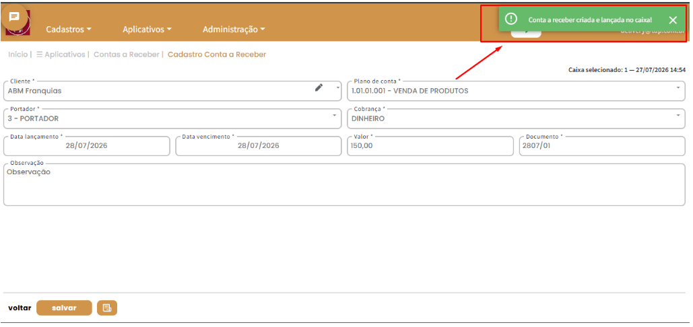This screenshot has height=327, width=693.
Task: Click the salvar button
Action: click(64, 307)
